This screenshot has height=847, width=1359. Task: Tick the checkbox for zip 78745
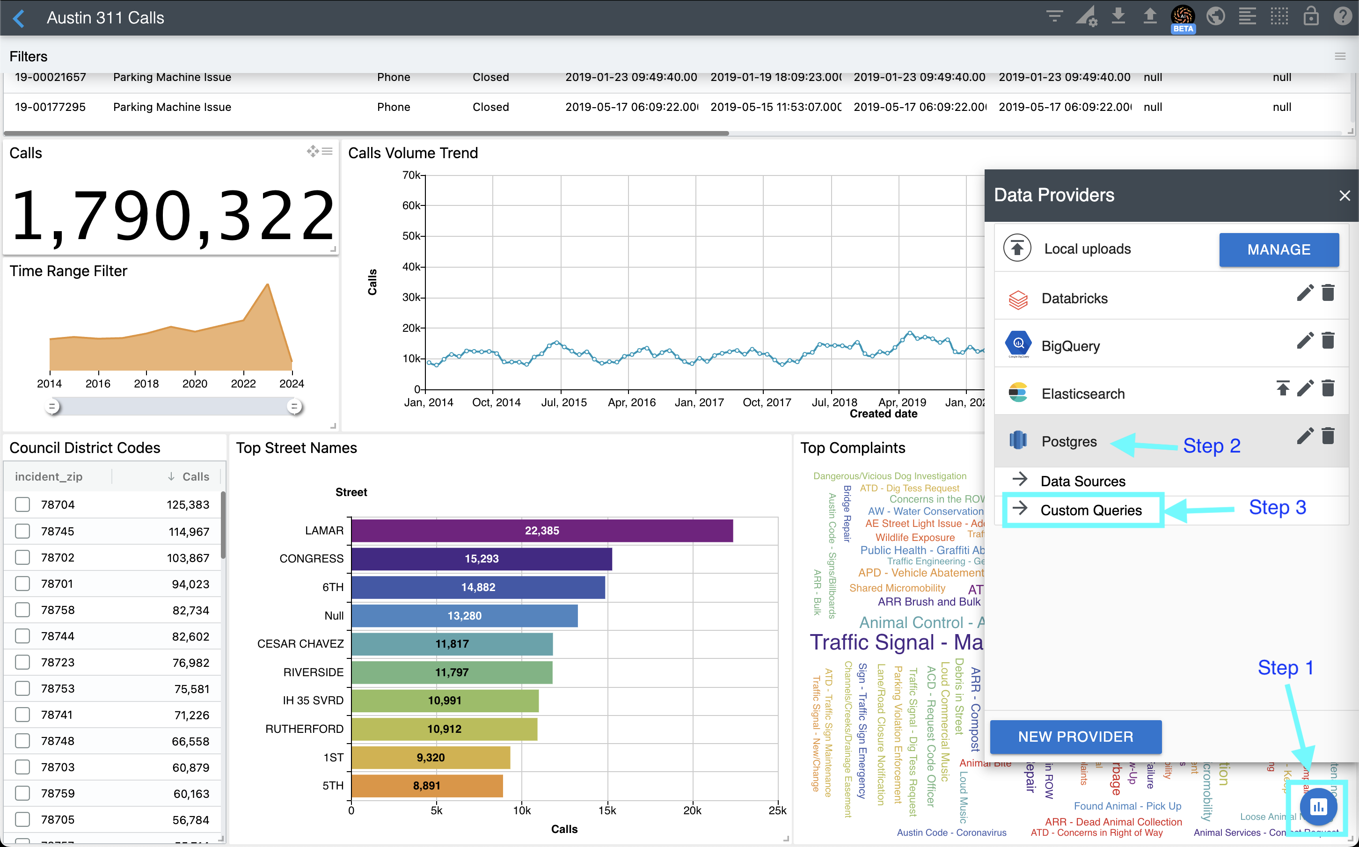22,531
